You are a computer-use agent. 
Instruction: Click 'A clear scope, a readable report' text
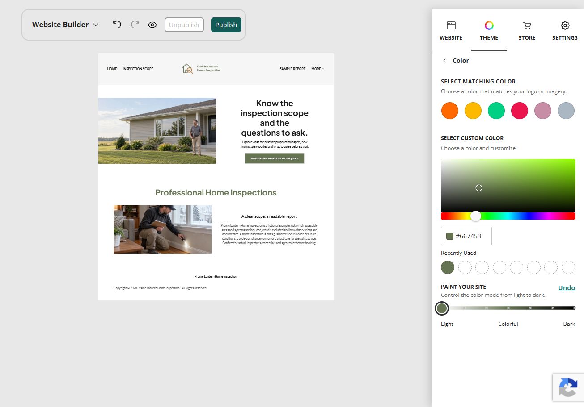click(269, 216)
